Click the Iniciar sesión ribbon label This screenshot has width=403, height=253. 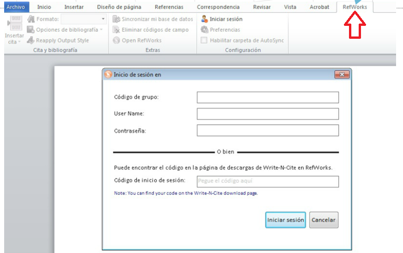pyautogui.click(x=226, y=19)
